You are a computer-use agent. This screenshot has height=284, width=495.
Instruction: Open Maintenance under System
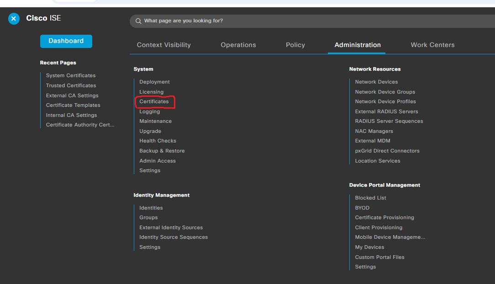[156, 121]
